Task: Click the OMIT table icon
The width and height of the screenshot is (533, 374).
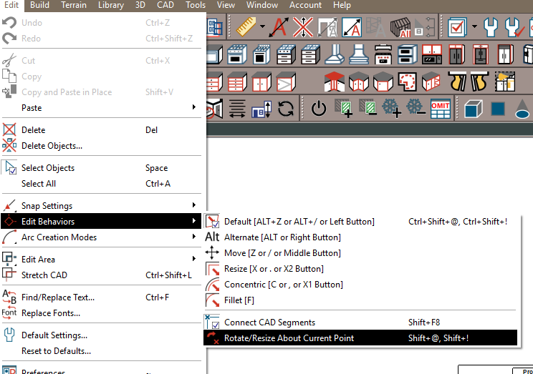Action: tap(439, 109)
